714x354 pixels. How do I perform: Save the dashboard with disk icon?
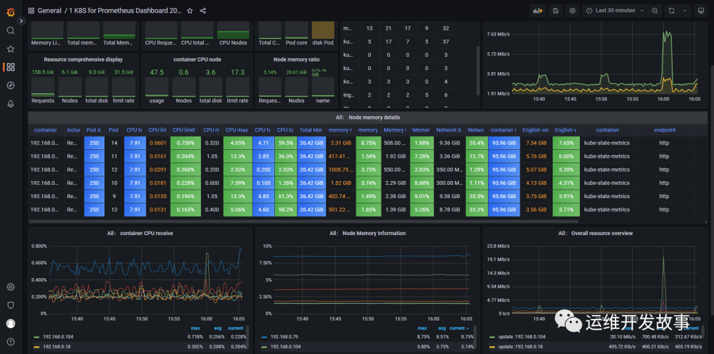(555, 11)
